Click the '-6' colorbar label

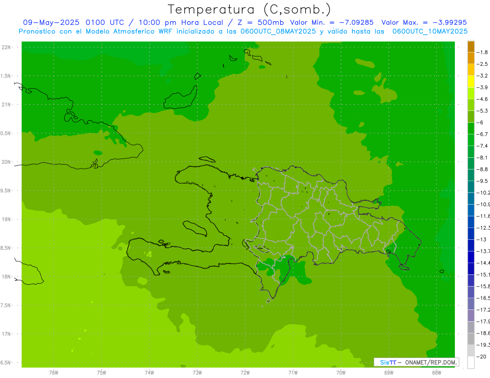tap(481, 122)
